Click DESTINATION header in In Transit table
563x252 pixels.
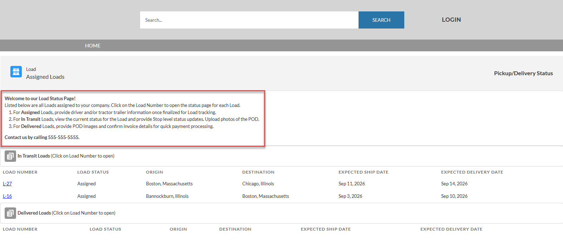258,172
